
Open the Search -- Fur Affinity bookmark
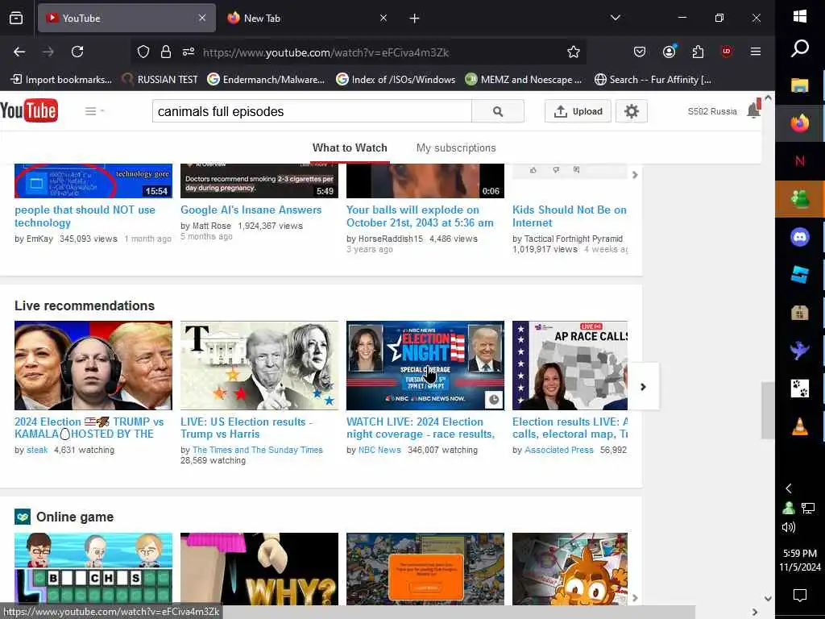[x=653, y=80]
